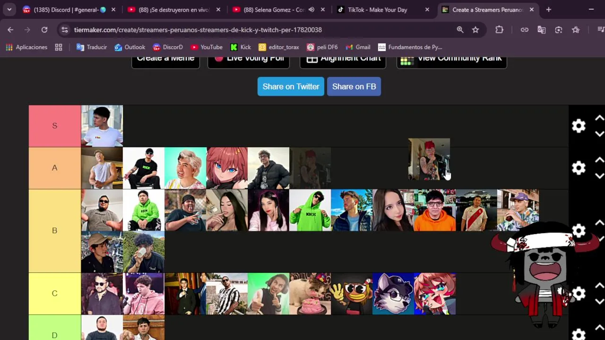
Task: Click the yellow B tier label
Action: coord(55,230)
